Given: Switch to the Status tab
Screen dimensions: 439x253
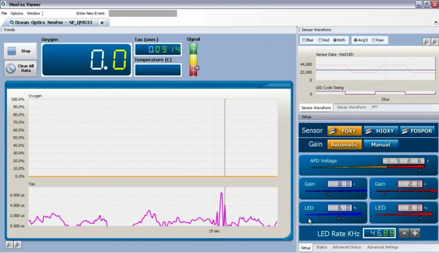Looking at the screenshot, I should 321,247.
